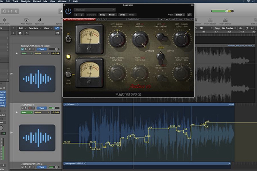Viewport: 257px width, 171px height.
Task: Click the _LEADnew-1 audio waveform track icon
Action: pos(37,138)
